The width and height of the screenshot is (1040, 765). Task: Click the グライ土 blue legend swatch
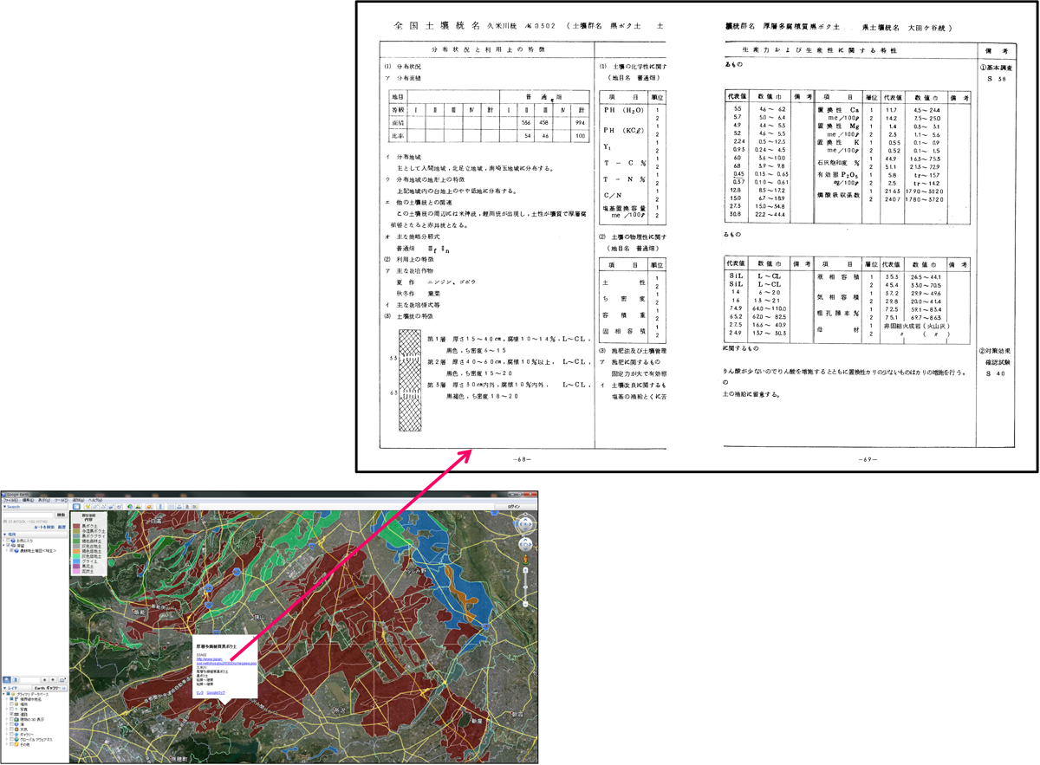pyautogui.click(x=76, y=561)
